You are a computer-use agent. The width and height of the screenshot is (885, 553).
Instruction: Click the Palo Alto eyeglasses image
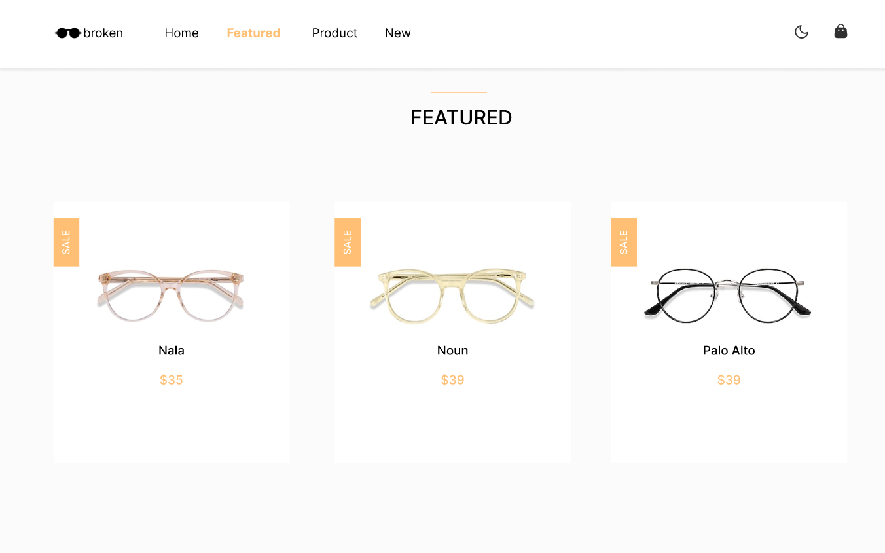pyautogui.click(x=729, y=294)
